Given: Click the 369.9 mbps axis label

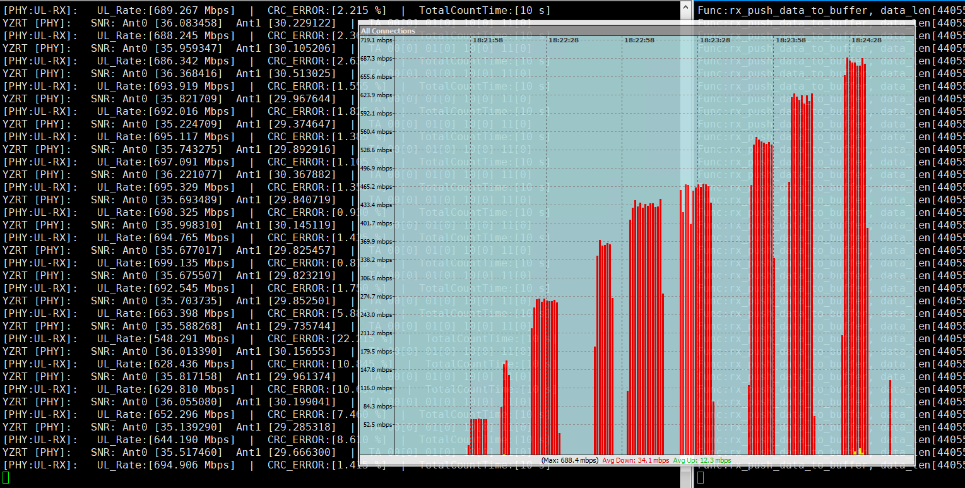Looking at the screenshot, I should 376,241.
